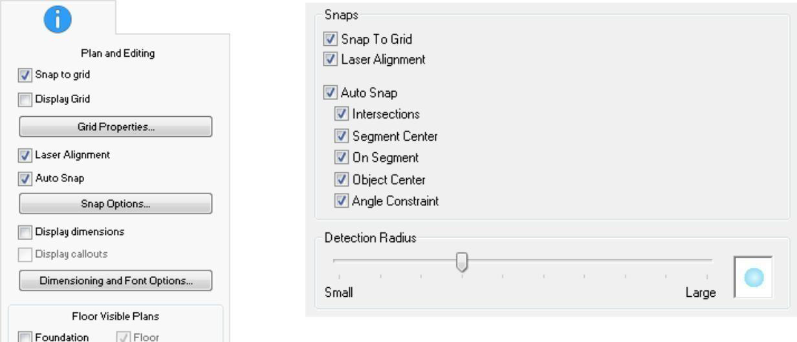797x342 pixels.
Task: Enable the Display Grid checkbox
Action: (25, 99)
